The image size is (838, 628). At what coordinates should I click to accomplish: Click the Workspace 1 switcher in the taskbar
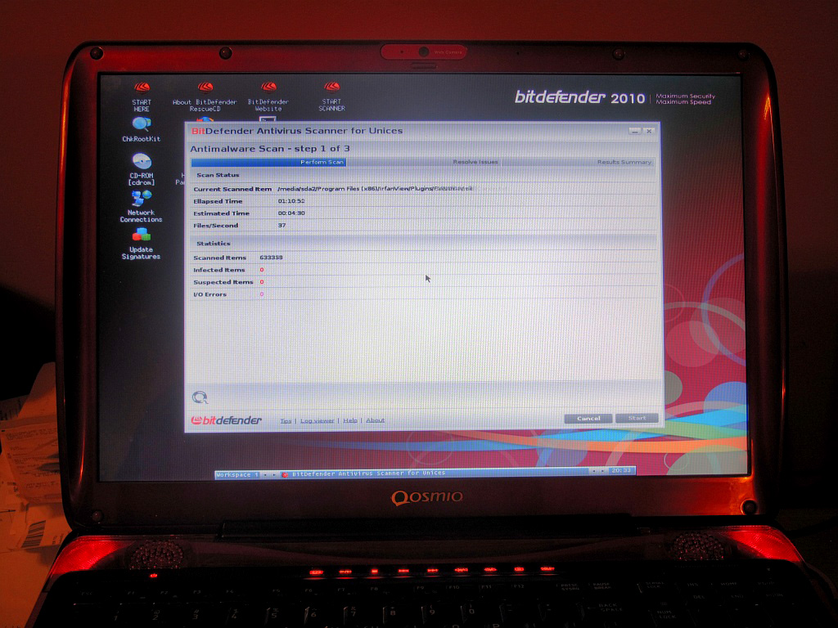pos(237,473)
